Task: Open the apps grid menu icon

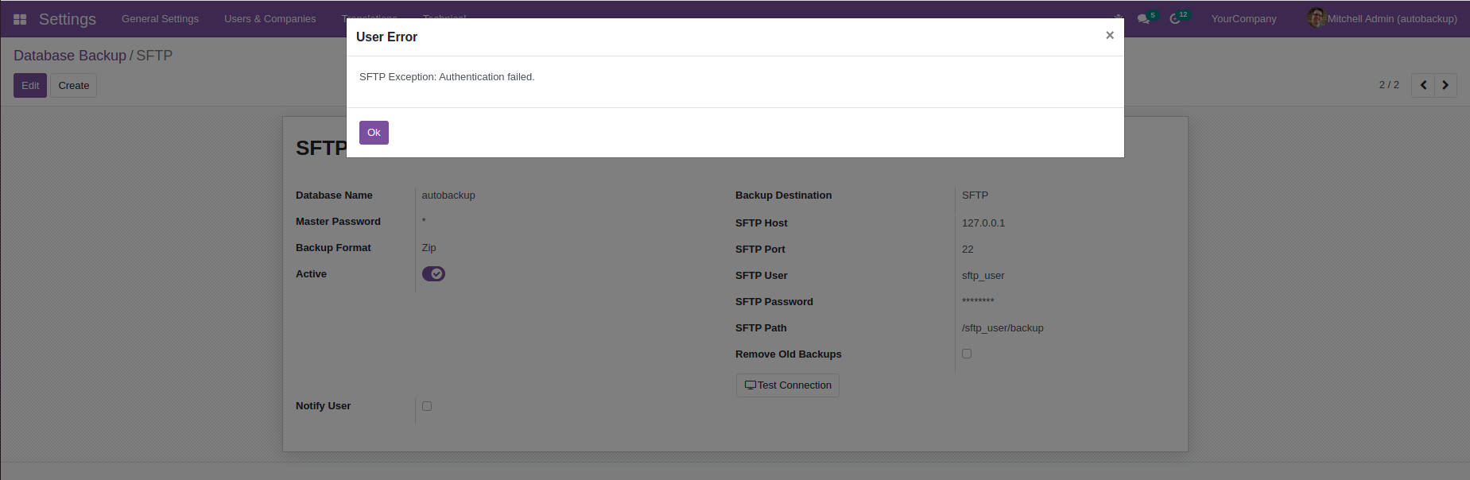Action: coord(20,19)
